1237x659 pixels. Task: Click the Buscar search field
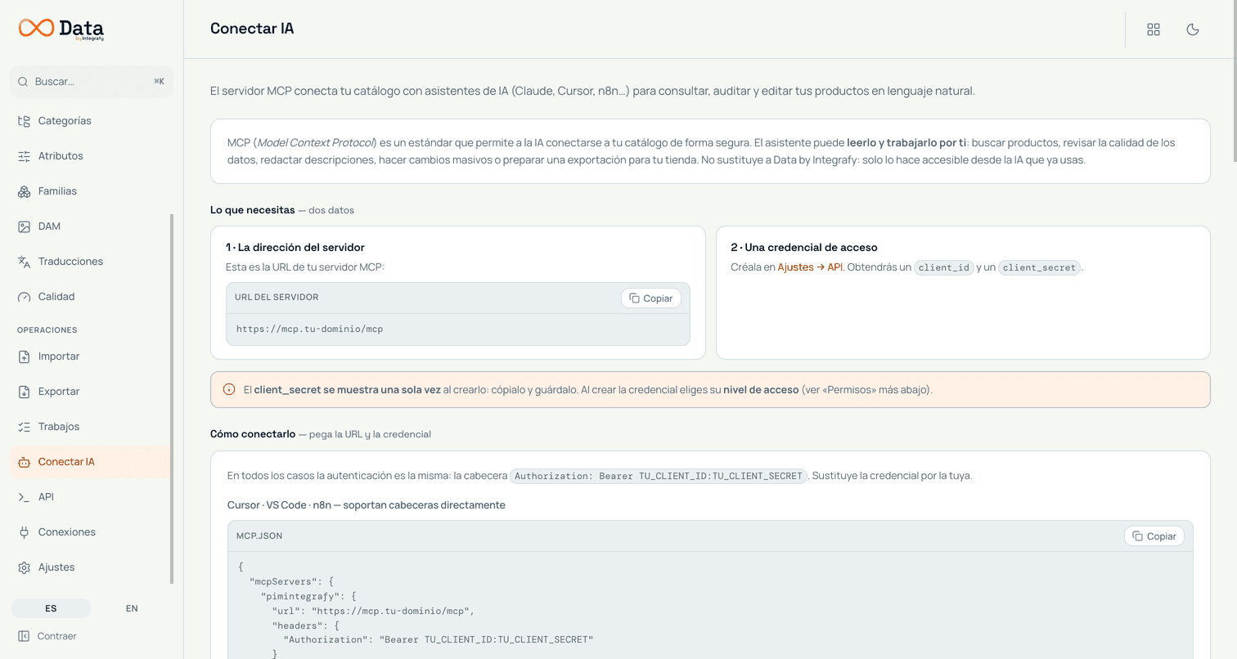(92, 82)
